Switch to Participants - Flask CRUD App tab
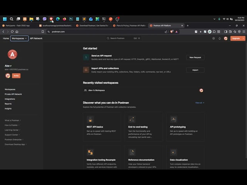This screenshot has height=185, width=247. click(17, 25)
